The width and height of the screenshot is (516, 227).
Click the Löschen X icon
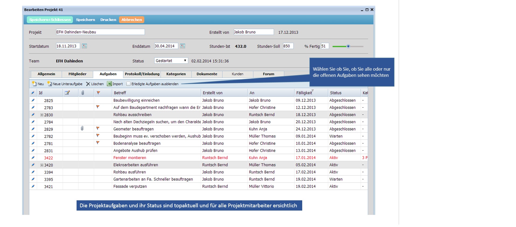tap(88, 84)
